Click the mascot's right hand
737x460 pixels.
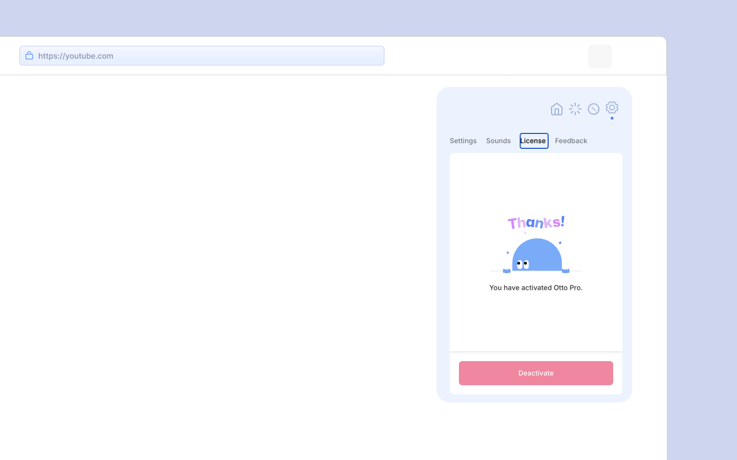tap(565, 271)
